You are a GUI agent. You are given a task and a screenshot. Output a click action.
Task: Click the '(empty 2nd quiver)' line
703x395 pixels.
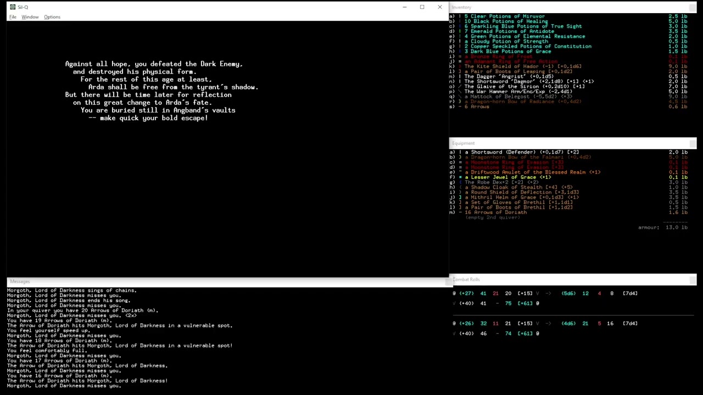pyautogui.click(x=493, y=217)
